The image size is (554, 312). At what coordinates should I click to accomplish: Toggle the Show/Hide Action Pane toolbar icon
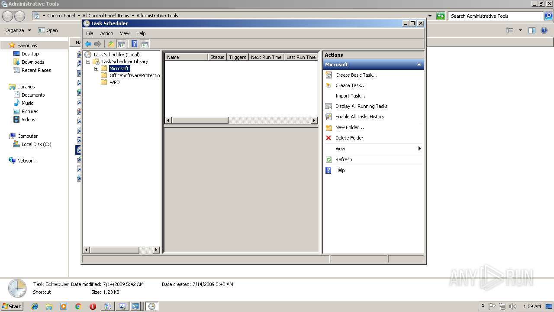[145, 44]
